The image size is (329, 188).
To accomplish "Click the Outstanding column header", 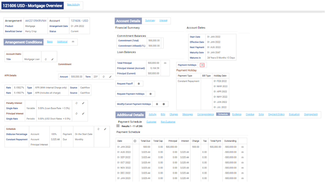I will click(230, 141).
